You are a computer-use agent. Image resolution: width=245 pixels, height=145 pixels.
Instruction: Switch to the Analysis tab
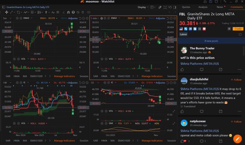point(203,7)
